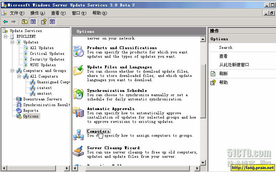Open Critical Updates in tree
The height and width of the screenshot is (172, 276).
pos(47,53)
